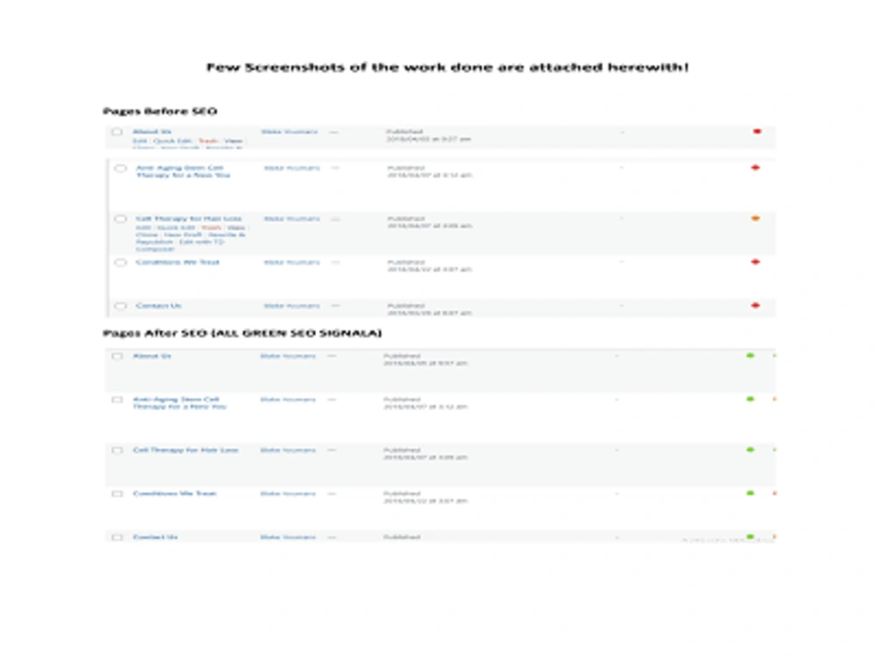This screenshot has height=657, width=876.
Task: Open Cell Therapy for Hair Loss title after SEO
Action: pyautogui.click(x=186, y=449)
